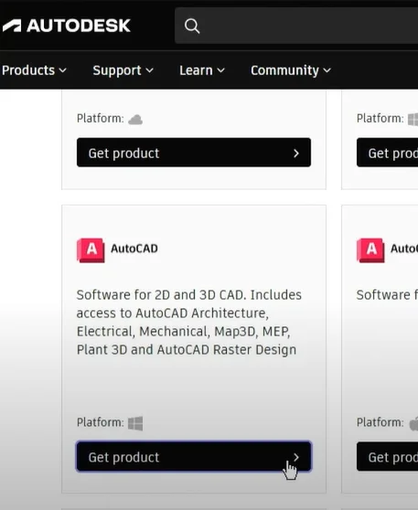The width and height of the screenshot is (418, 510).
Task: Click the Autodesk logo
Action: point(67,26)
